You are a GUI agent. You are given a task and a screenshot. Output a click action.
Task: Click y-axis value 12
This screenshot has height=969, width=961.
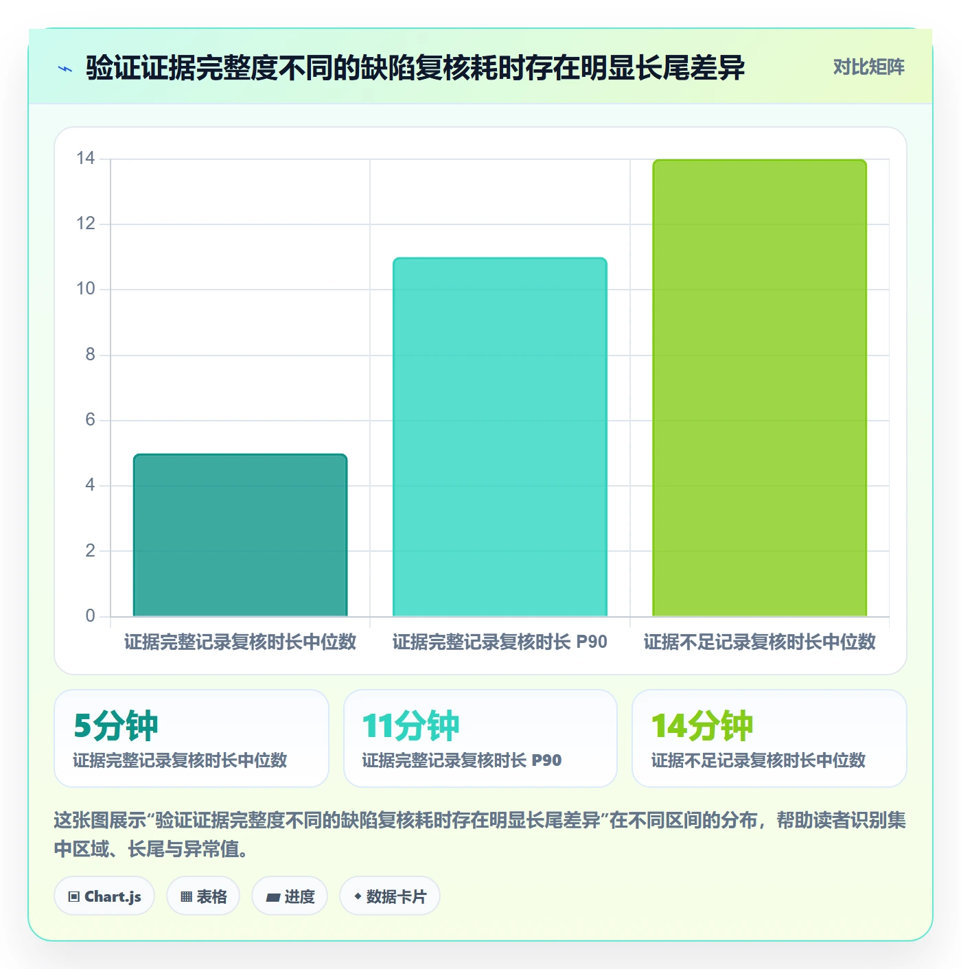pos(86,224)
